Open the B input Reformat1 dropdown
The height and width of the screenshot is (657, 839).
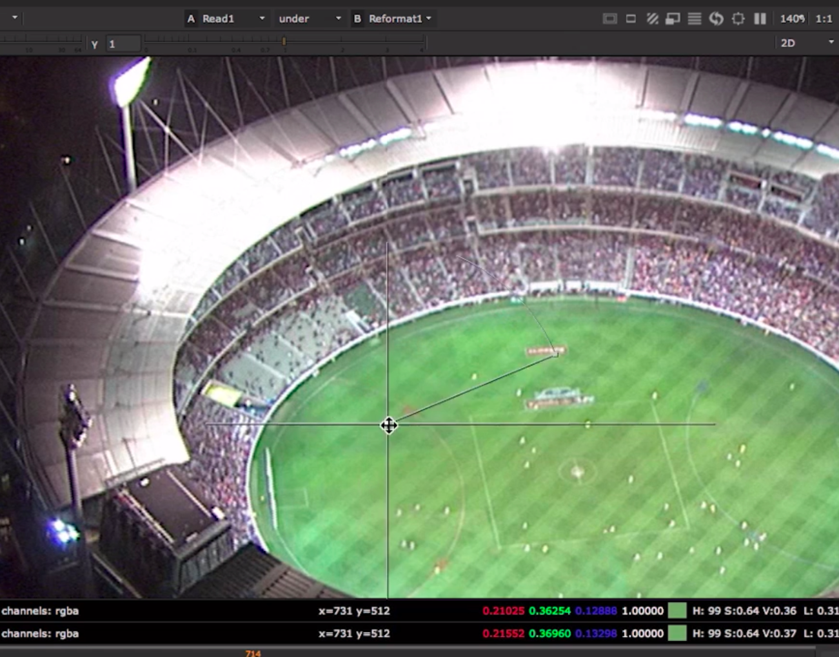(400, 19)
